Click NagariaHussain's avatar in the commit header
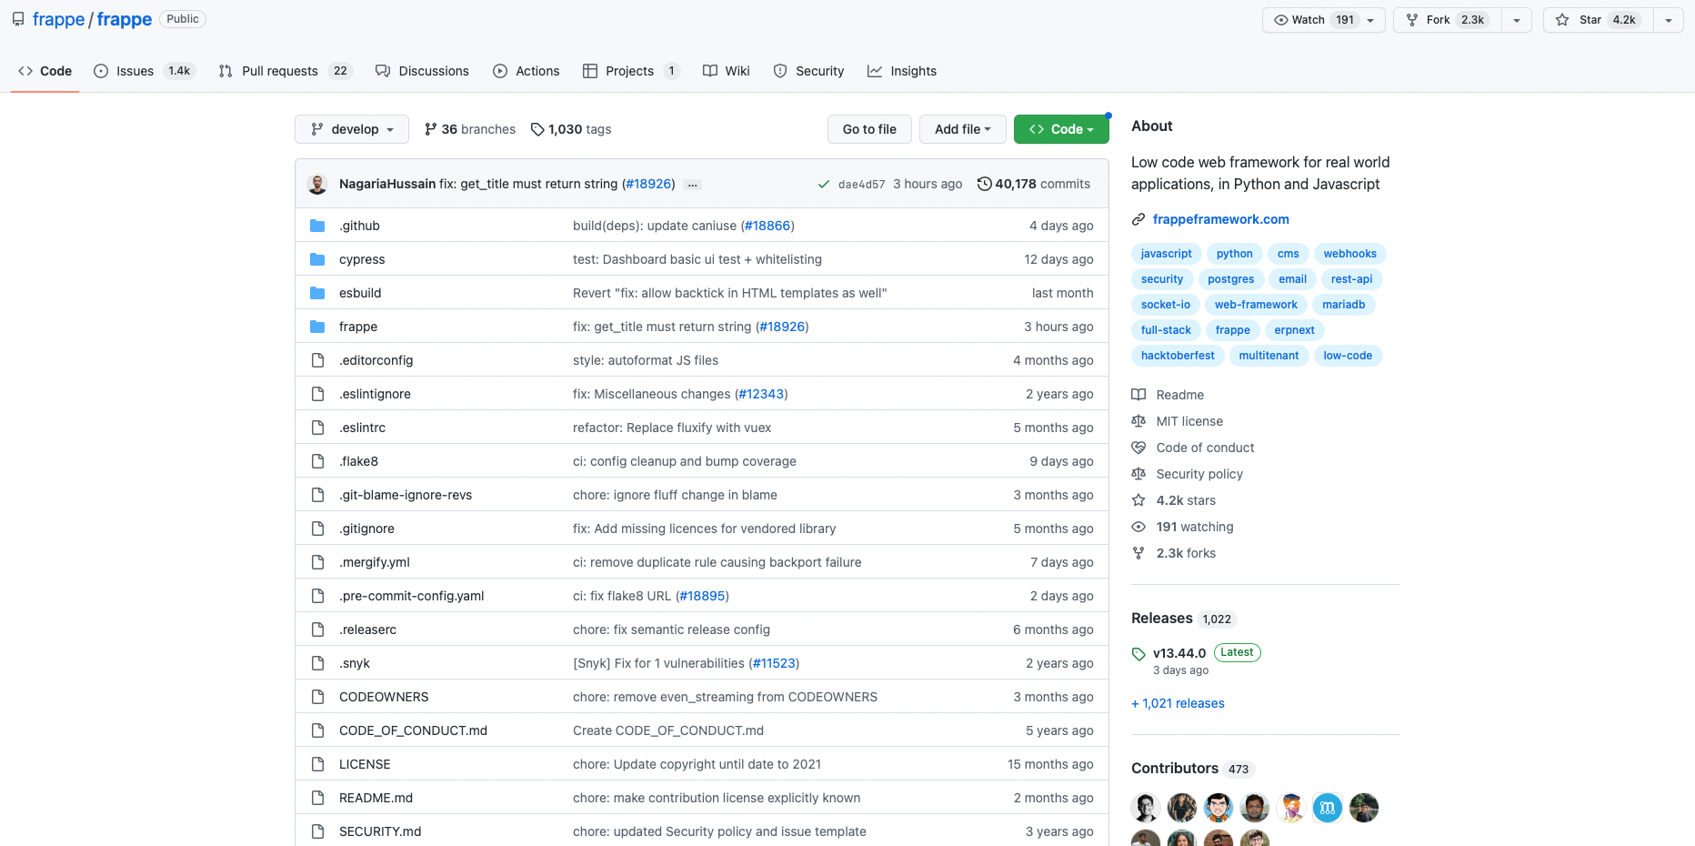The width and height of the screenshot is (1695, 846). pos(317,184)
